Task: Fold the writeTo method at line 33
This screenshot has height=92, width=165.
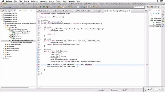Action: tap(40, 49)
